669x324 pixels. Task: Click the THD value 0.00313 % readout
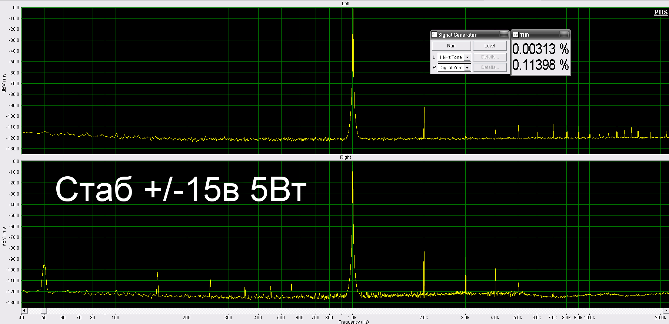point(540,49)
